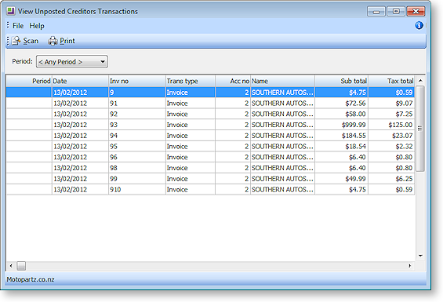This screenshot has width=443, height=302.
Task: Select the invoice 93 row for $999.99
Action: click(x=210, y=125)
